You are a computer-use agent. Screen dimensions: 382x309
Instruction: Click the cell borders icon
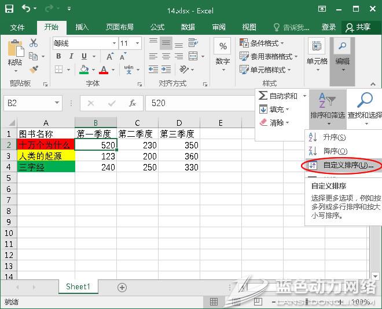pyautogui.click(x=58, y=70)
